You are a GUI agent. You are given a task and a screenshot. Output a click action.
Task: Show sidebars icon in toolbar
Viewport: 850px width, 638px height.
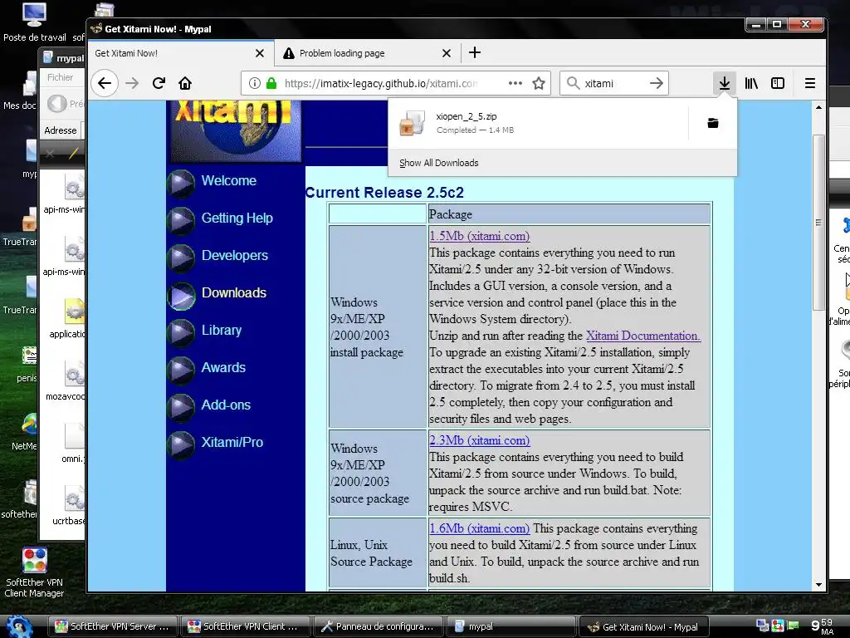[x=778, y=83]
